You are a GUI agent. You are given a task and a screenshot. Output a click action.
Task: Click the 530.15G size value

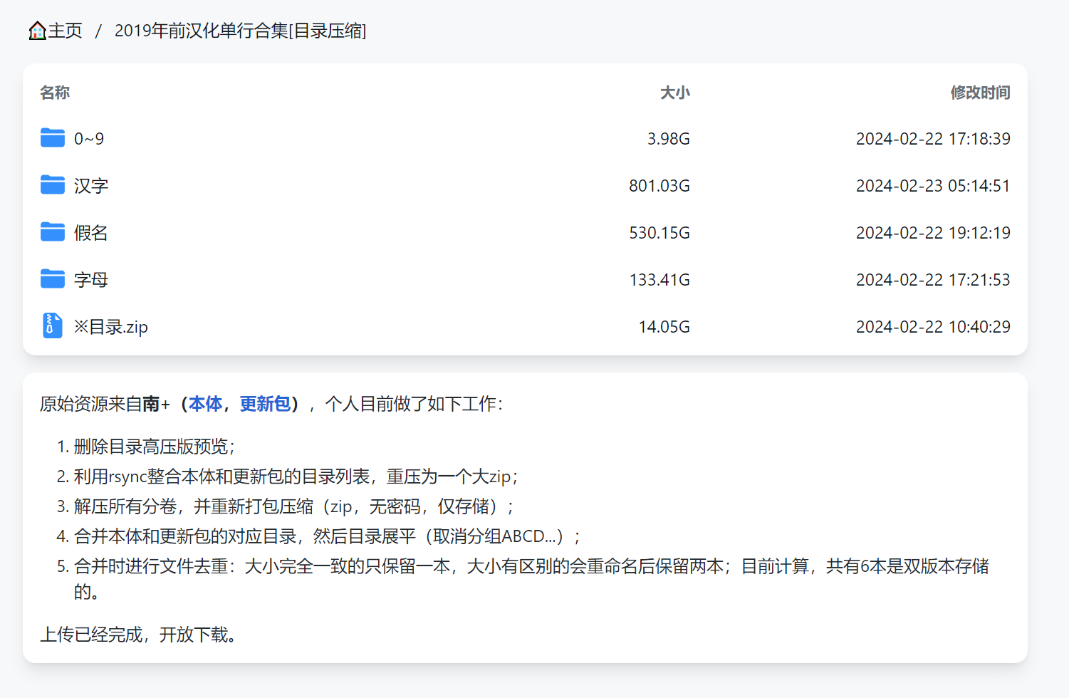click(x=659, y=233)
